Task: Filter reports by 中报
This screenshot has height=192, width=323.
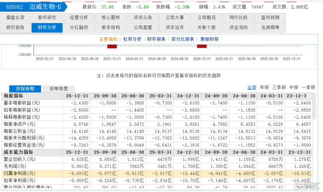Action: pyautogui.click(x=294, y=88)
